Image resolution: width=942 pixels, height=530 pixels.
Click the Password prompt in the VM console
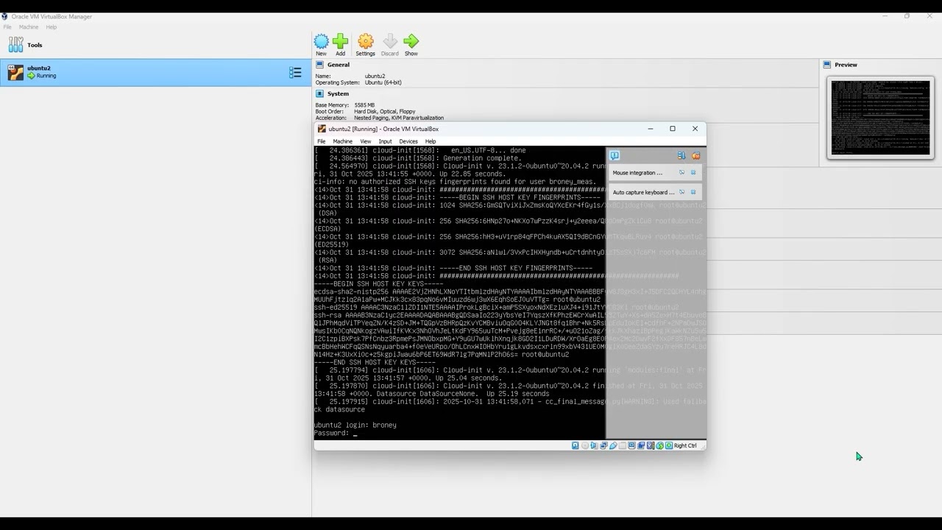click(331, 433)
